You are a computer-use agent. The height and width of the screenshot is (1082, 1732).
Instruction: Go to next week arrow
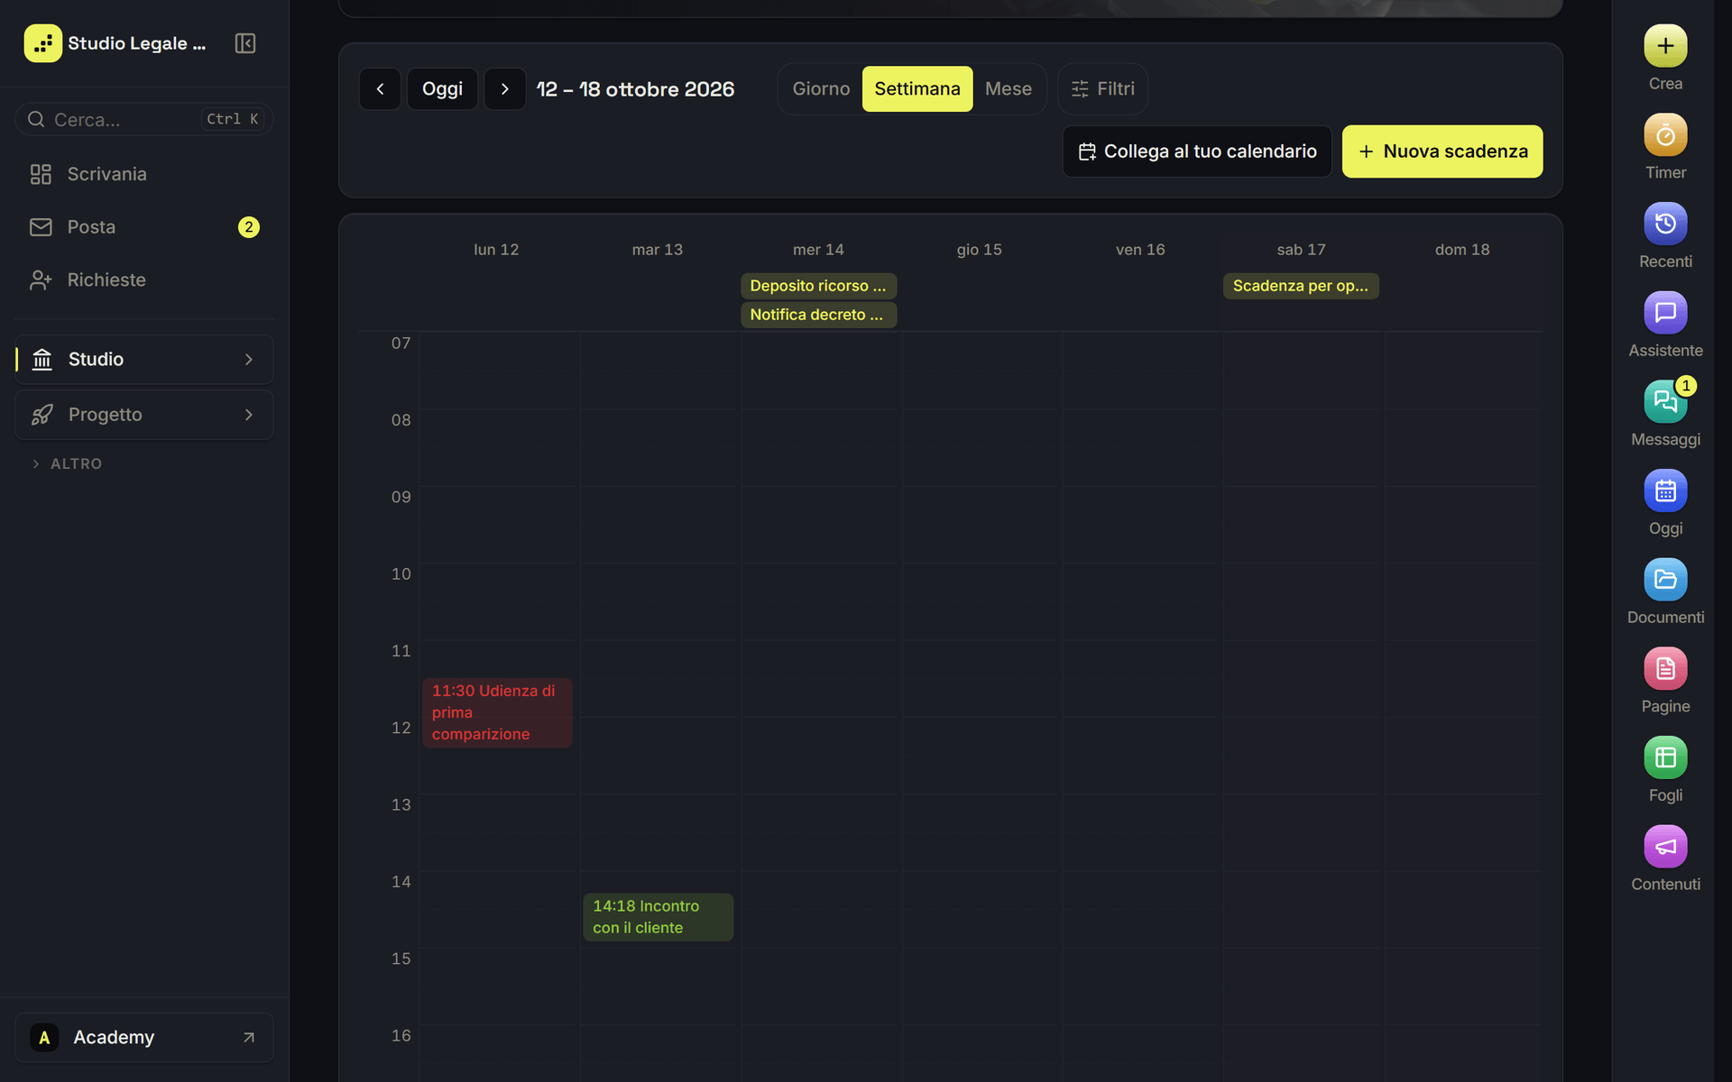pyautogui.click(x=504, y=88)
